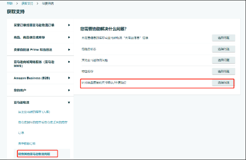Image resolution: width=246 pixels, height=160 pixels.
Task: Click the 获取支持 page heading
Action: 16,12
